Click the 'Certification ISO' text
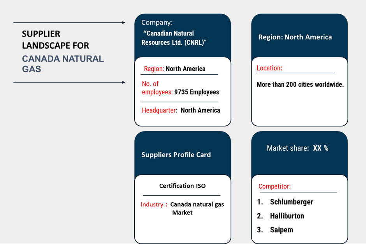This screenshot has height=244, width=366. pyautogui.click(x=182, y=186)
